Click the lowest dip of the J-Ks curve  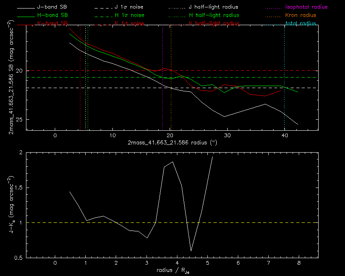click(191, 250)
